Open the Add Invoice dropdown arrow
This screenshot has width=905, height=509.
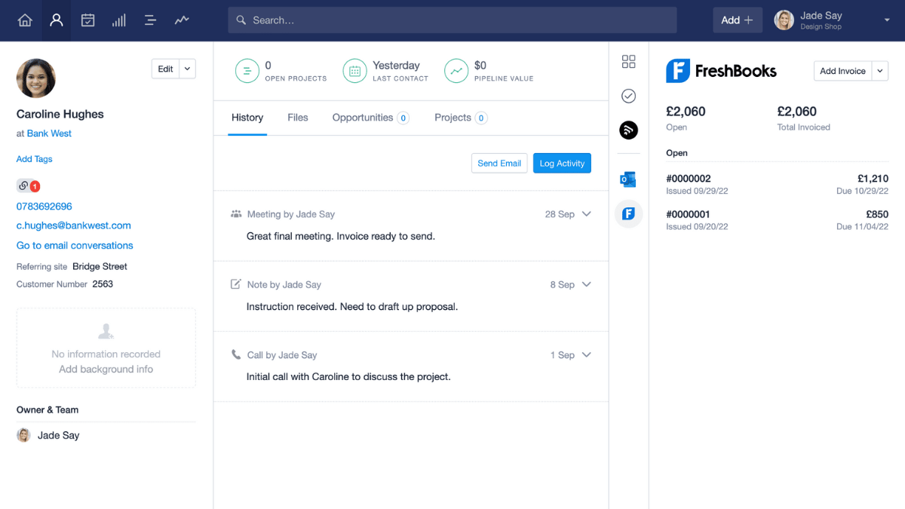(x=879, y=70)
